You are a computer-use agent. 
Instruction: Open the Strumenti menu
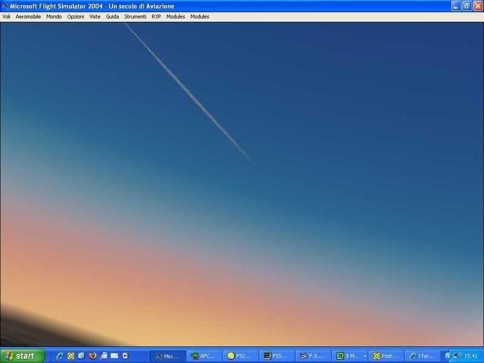coord(135,17)
